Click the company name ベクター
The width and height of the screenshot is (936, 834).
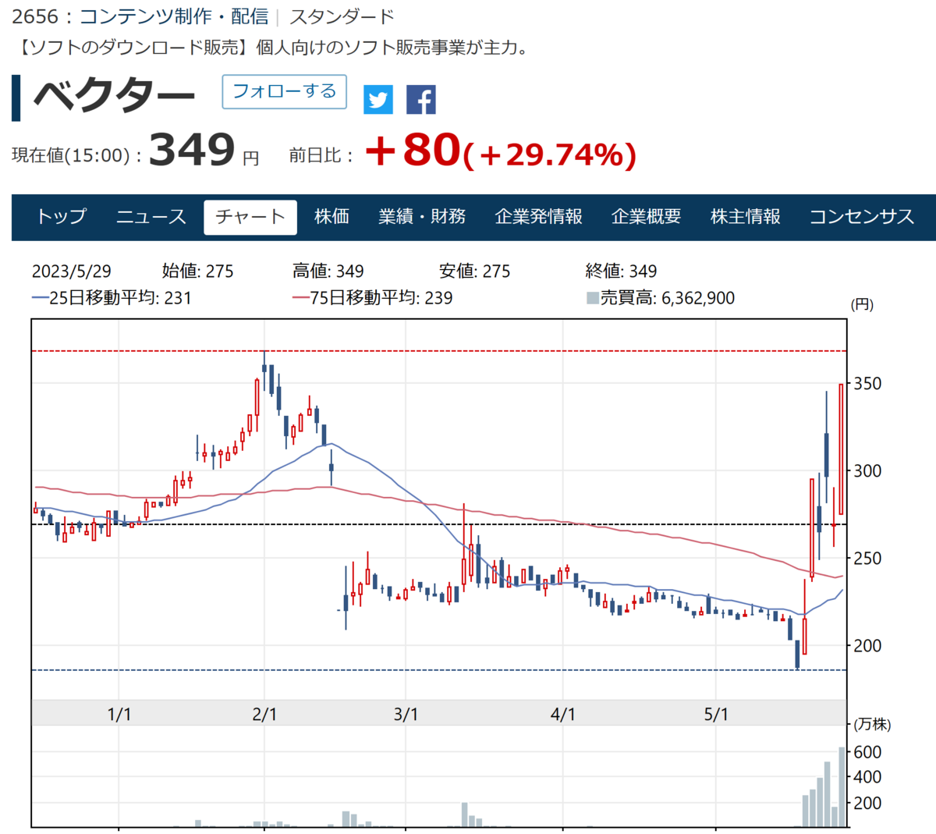114,97
